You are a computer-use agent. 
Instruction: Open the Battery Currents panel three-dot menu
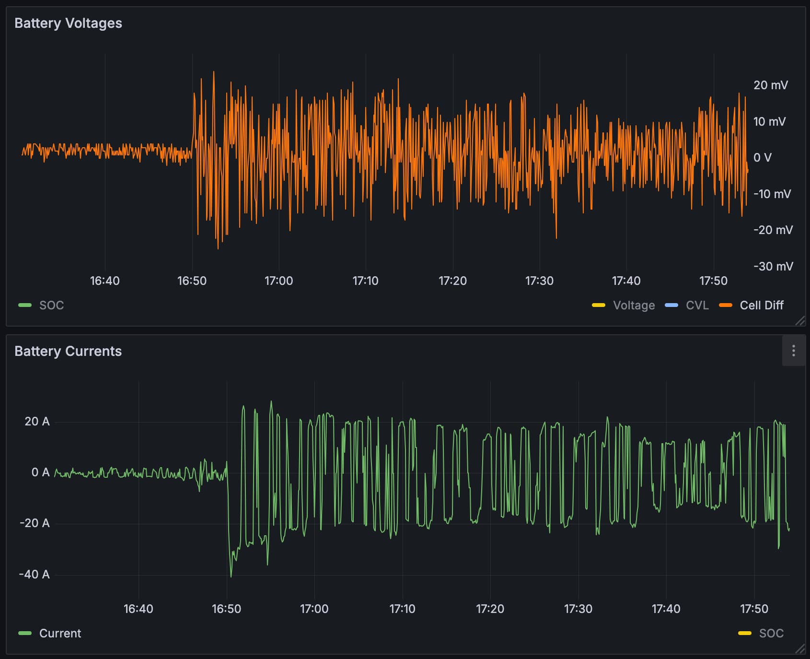[793, 351]
